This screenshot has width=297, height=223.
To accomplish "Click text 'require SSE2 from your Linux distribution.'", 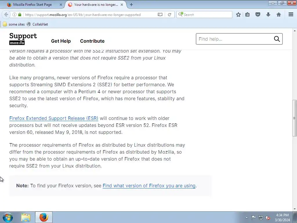I will (55, 166).
